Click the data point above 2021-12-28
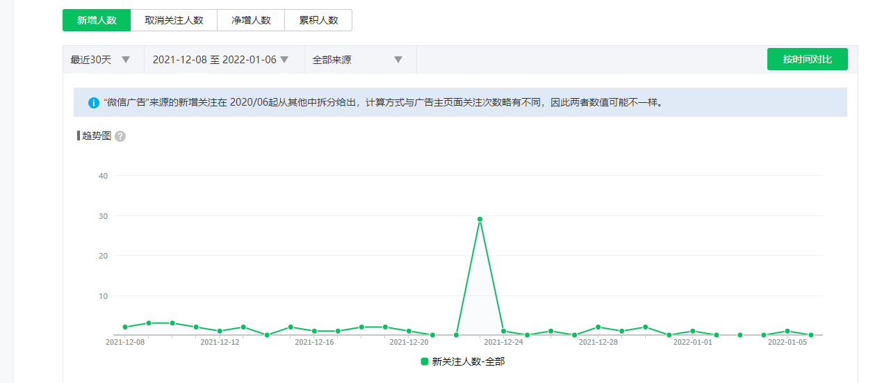The width and height of the screenshot is (882, 383). [598, 327]
